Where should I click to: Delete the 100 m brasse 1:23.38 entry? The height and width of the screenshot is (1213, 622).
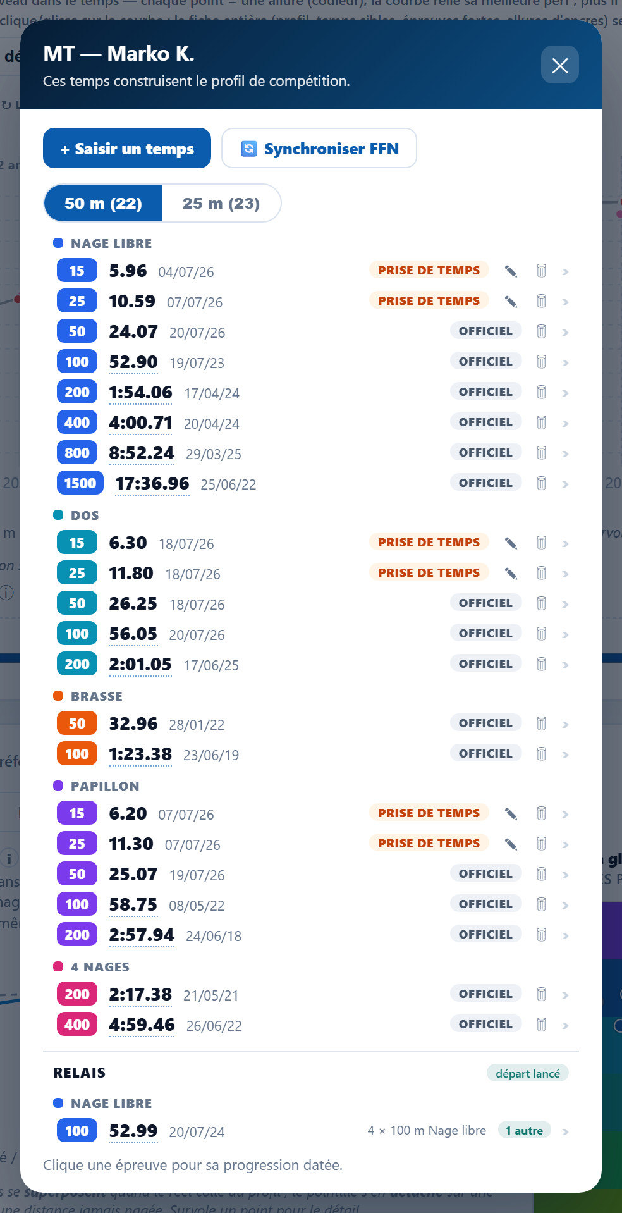tap(541, 754)
